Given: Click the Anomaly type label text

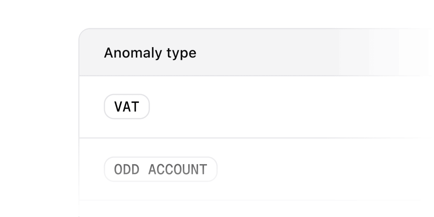Looking at the screenshot, I should 150,53.
